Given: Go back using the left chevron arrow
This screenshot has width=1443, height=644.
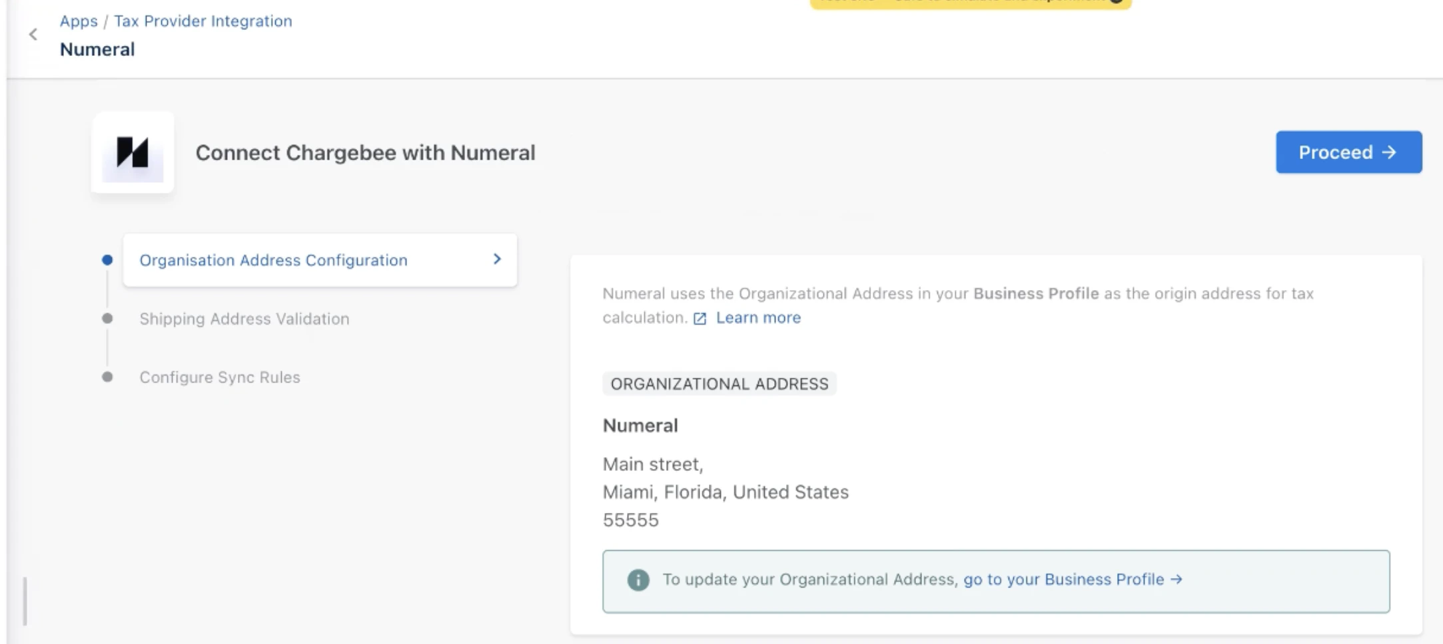Looking at the screenshot, I should click(33, 35).
